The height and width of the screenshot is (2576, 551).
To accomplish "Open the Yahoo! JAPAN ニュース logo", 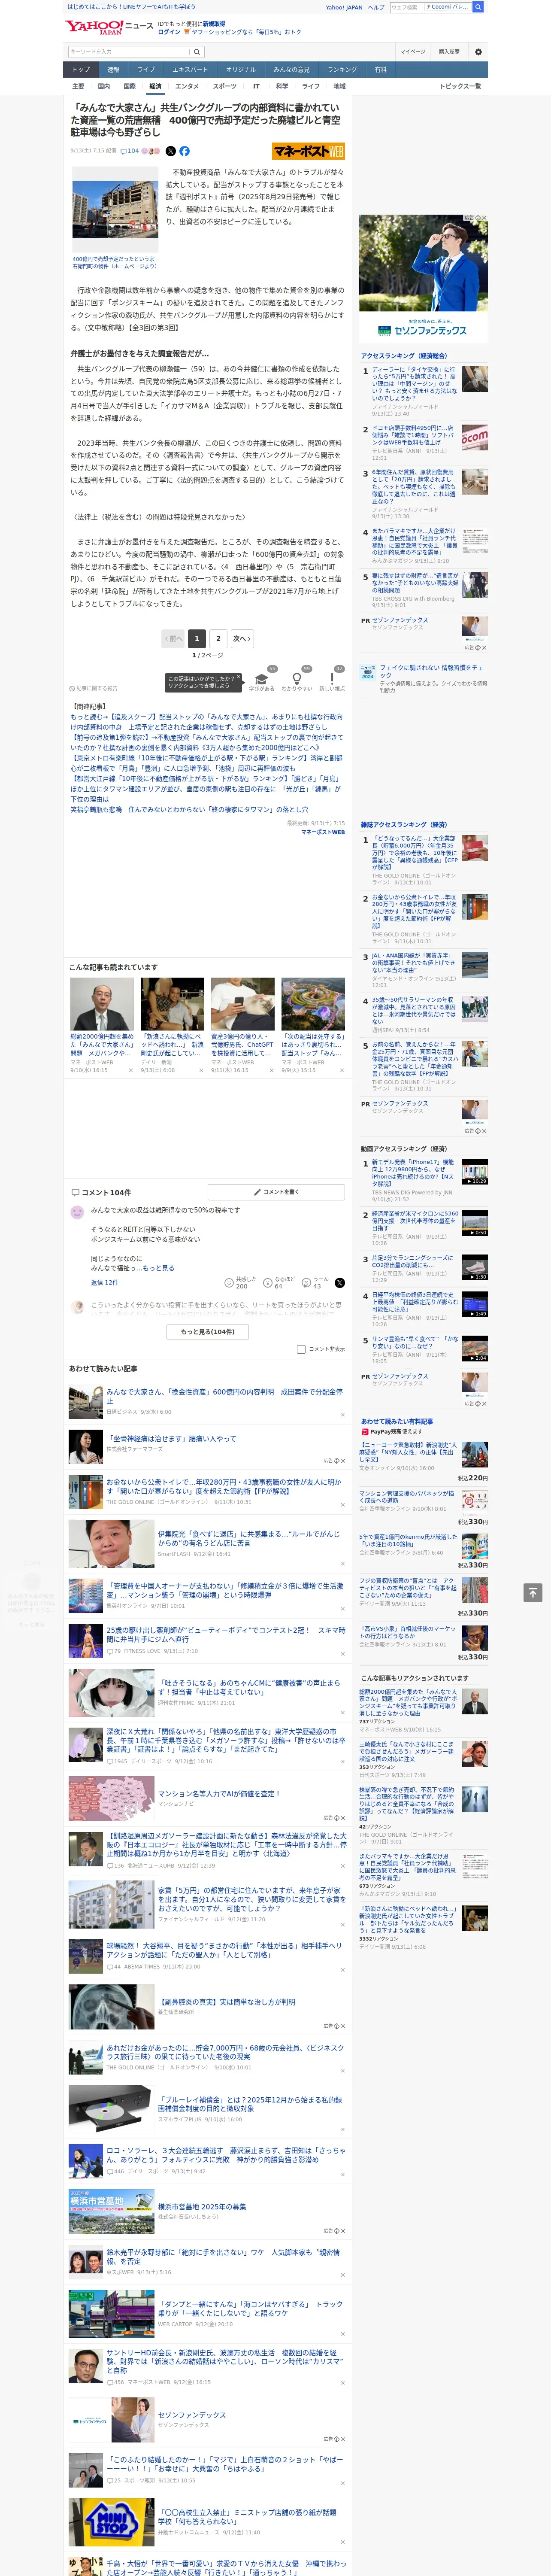I will pos(109,28).
